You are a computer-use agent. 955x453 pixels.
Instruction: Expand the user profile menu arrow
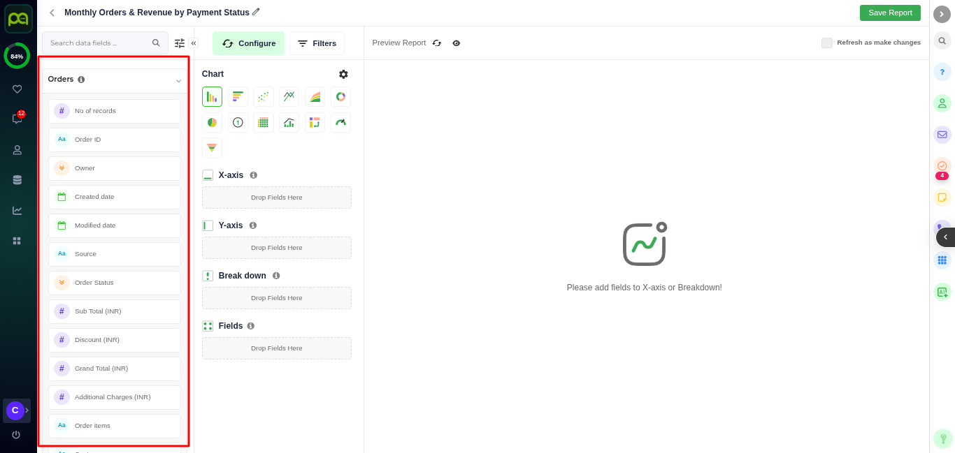(27, 410)
